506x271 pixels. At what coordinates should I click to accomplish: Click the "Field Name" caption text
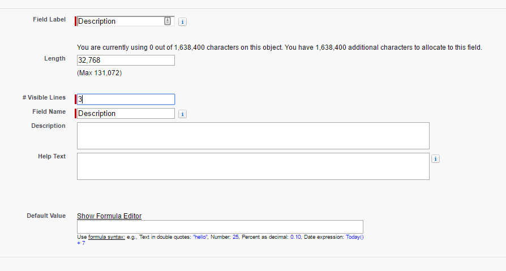tap(49, 111)
